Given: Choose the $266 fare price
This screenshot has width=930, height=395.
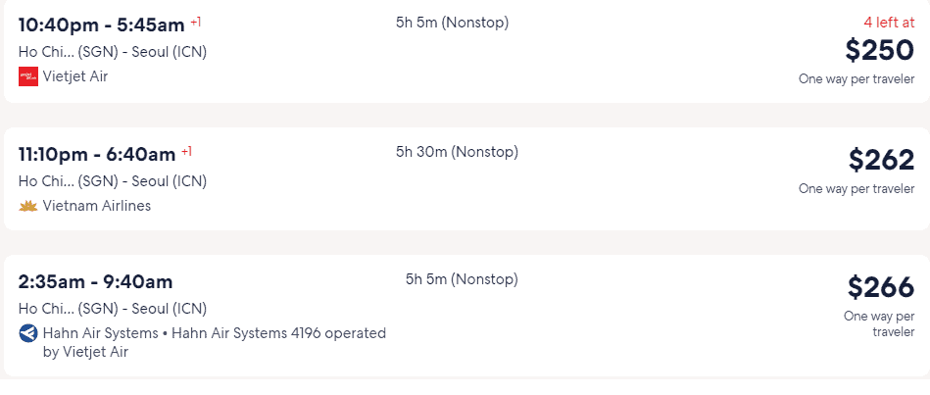Looking at the screenshot, I should click(881, 287).
